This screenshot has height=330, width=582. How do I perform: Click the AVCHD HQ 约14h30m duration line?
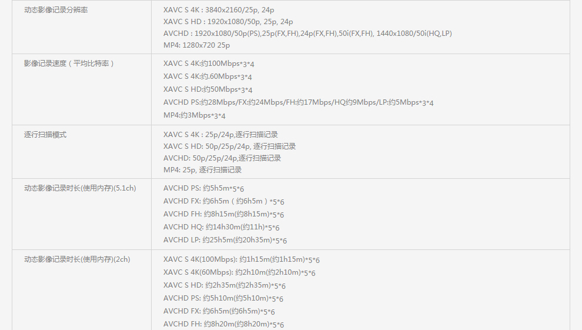pyautogui.click(x=221, y=227)
